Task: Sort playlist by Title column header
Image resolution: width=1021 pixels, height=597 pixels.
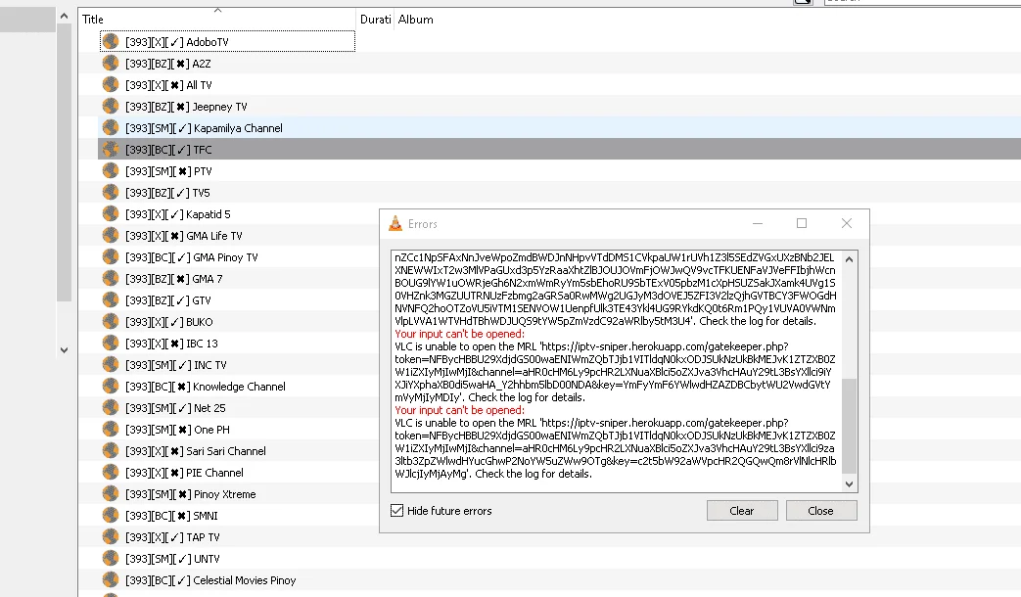Action: click(x=217, y=19)
